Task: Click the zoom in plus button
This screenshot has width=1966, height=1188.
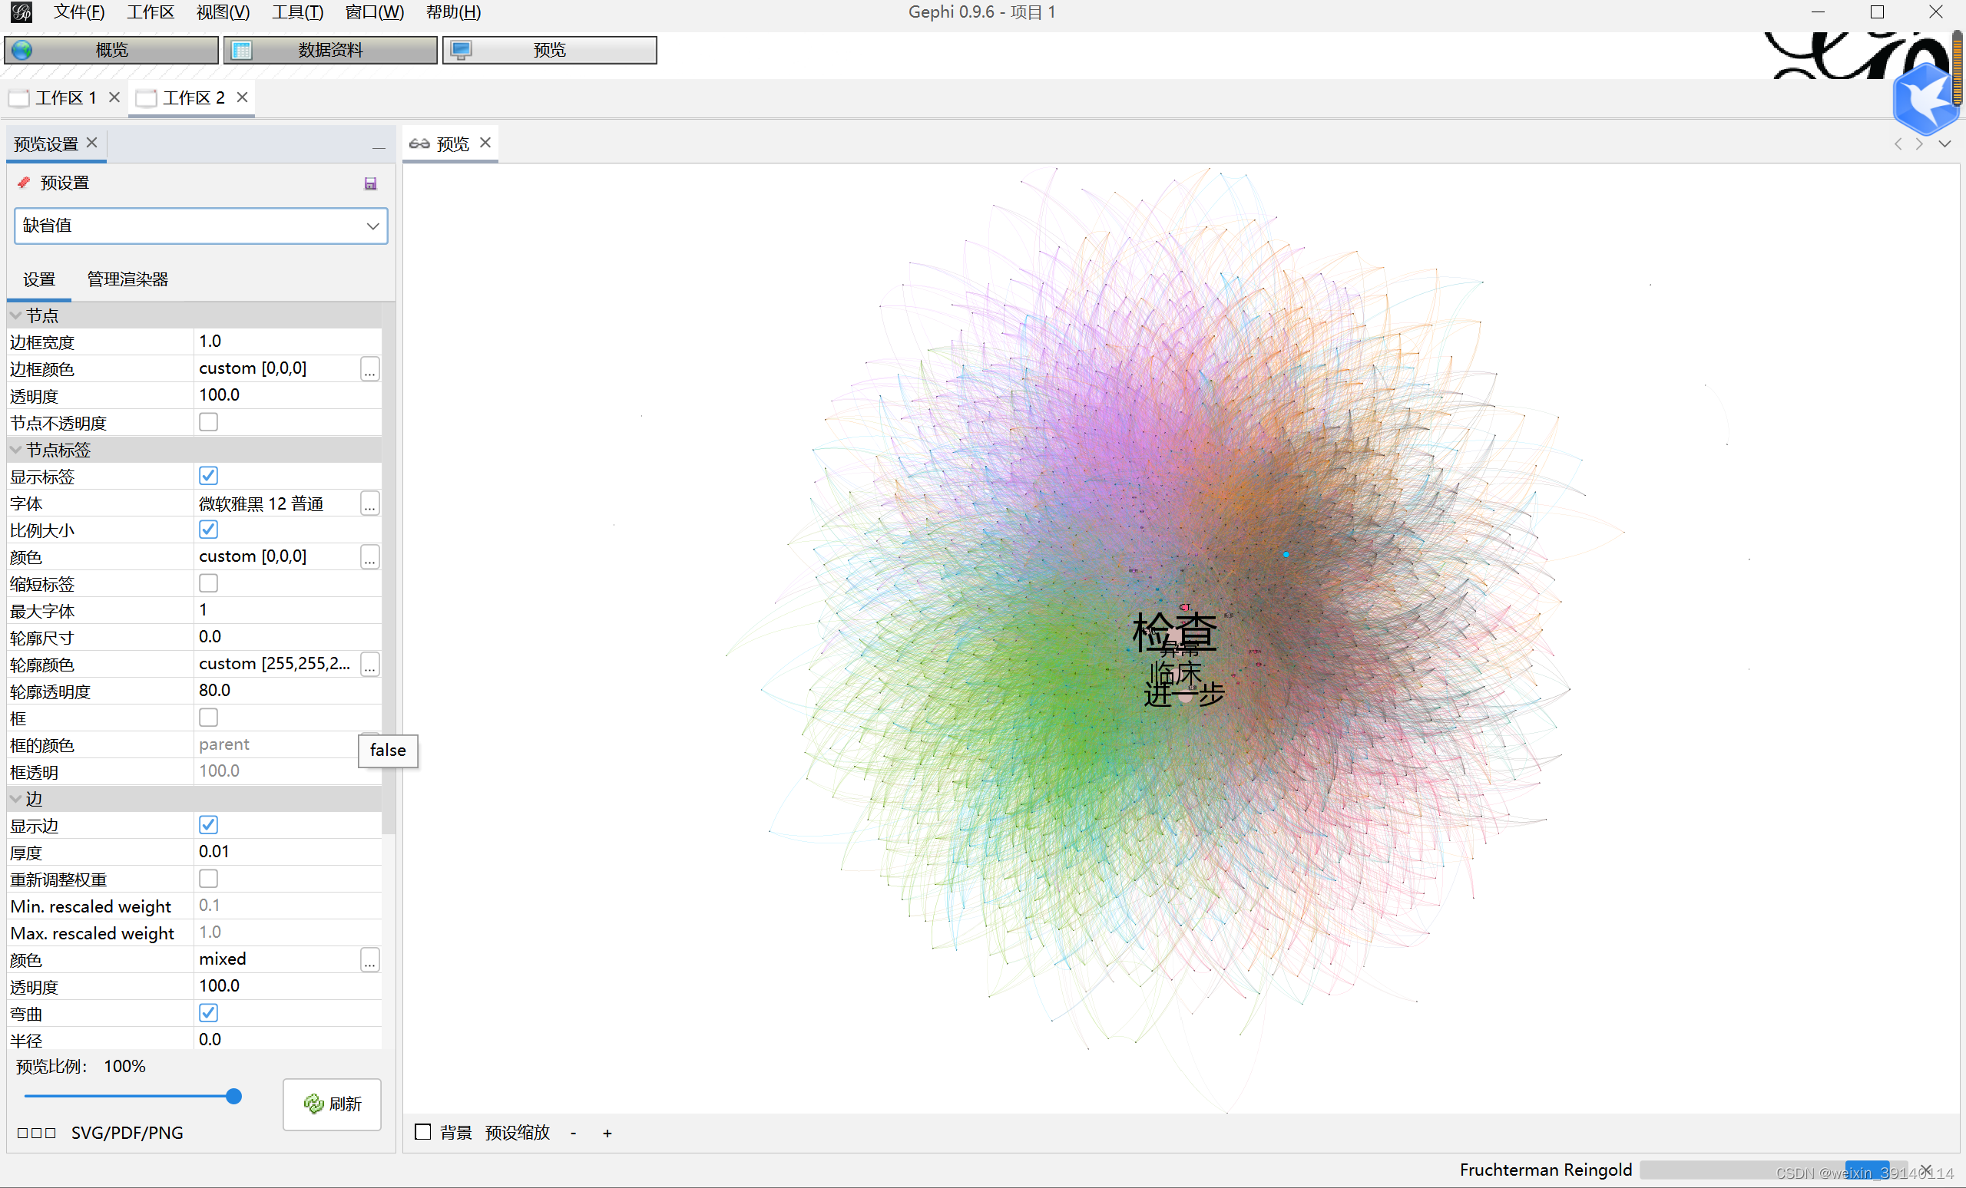Action: (607, 1133)
